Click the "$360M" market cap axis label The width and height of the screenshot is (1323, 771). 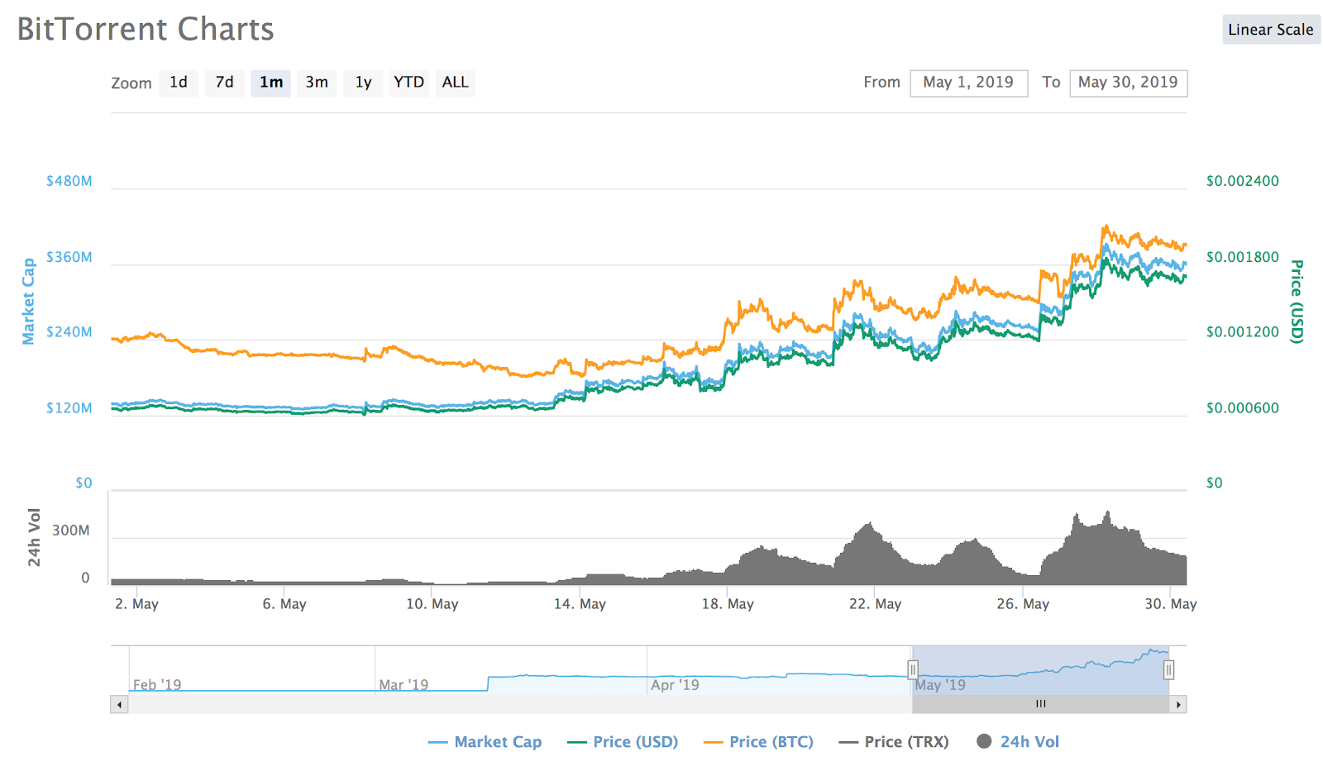pyautogui.click(x=69, y=257)
